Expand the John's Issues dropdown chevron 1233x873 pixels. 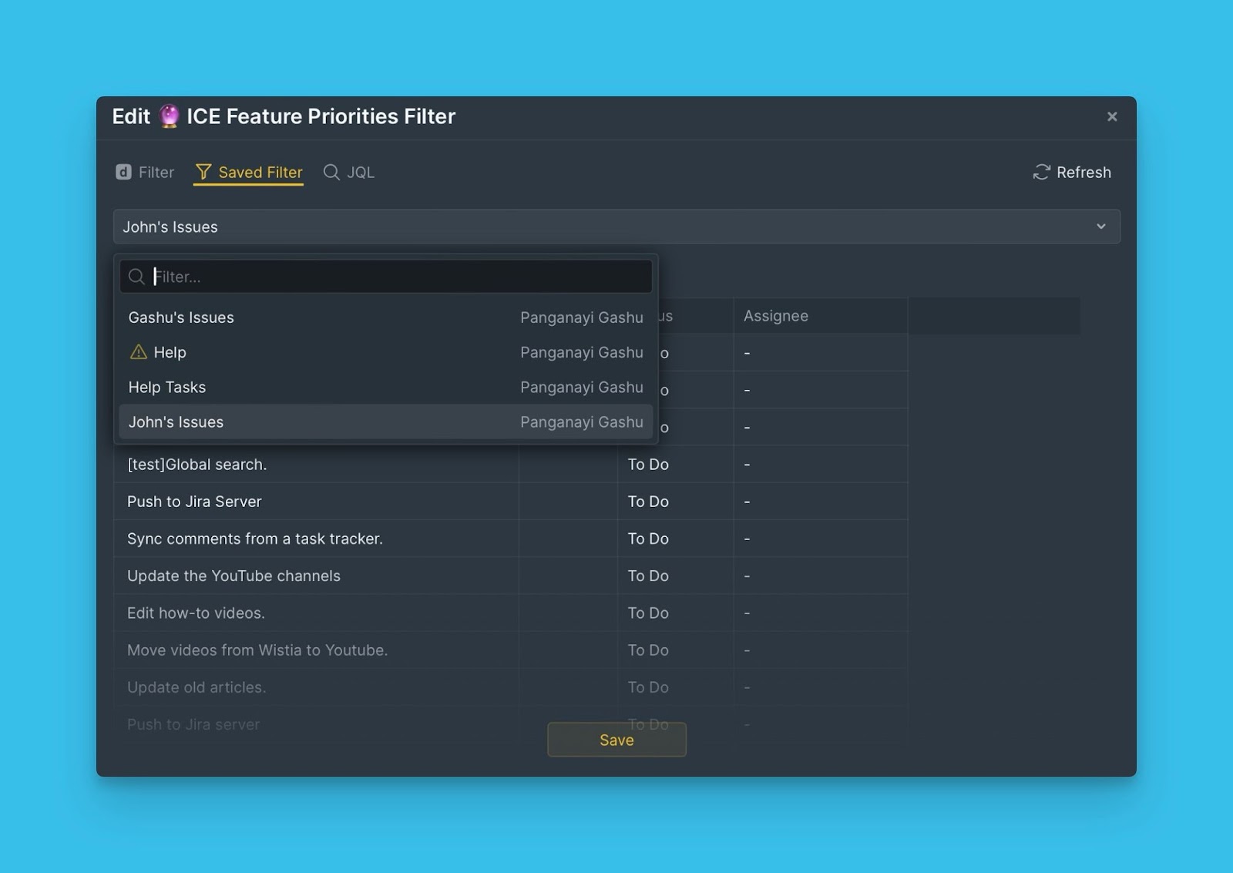point(1100,227)
